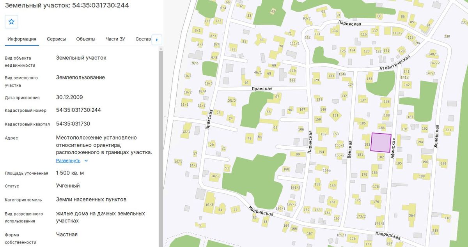Click building 198 on the map

point(421,176)
